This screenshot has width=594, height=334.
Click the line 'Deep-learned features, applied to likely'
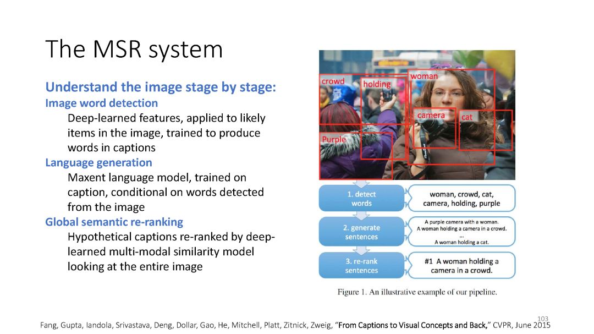[x=166, y=118]
